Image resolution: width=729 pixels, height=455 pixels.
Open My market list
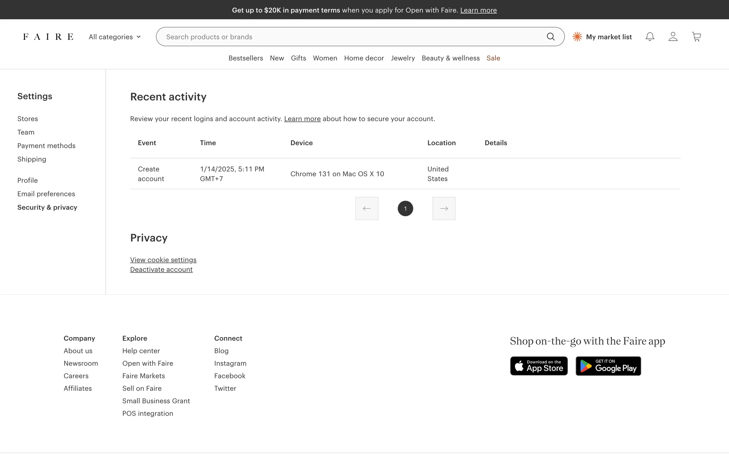(x=602, y=37)
